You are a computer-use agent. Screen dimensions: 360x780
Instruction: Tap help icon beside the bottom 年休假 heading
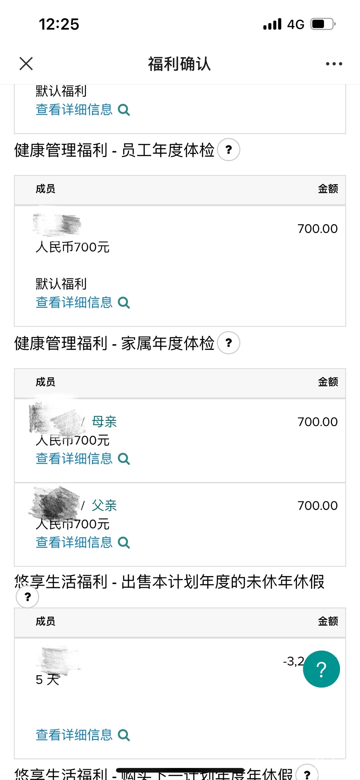[x=307, y=774]
